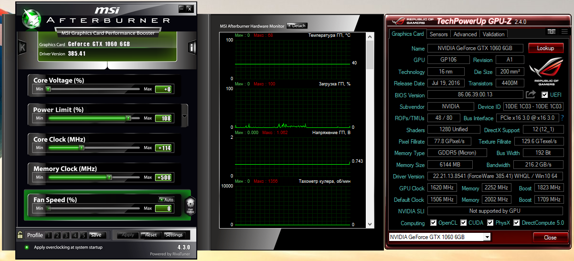This screenshot has width=574, height=261.
Task: Open the GPU-Z hamburger menu
Action: 564,31
